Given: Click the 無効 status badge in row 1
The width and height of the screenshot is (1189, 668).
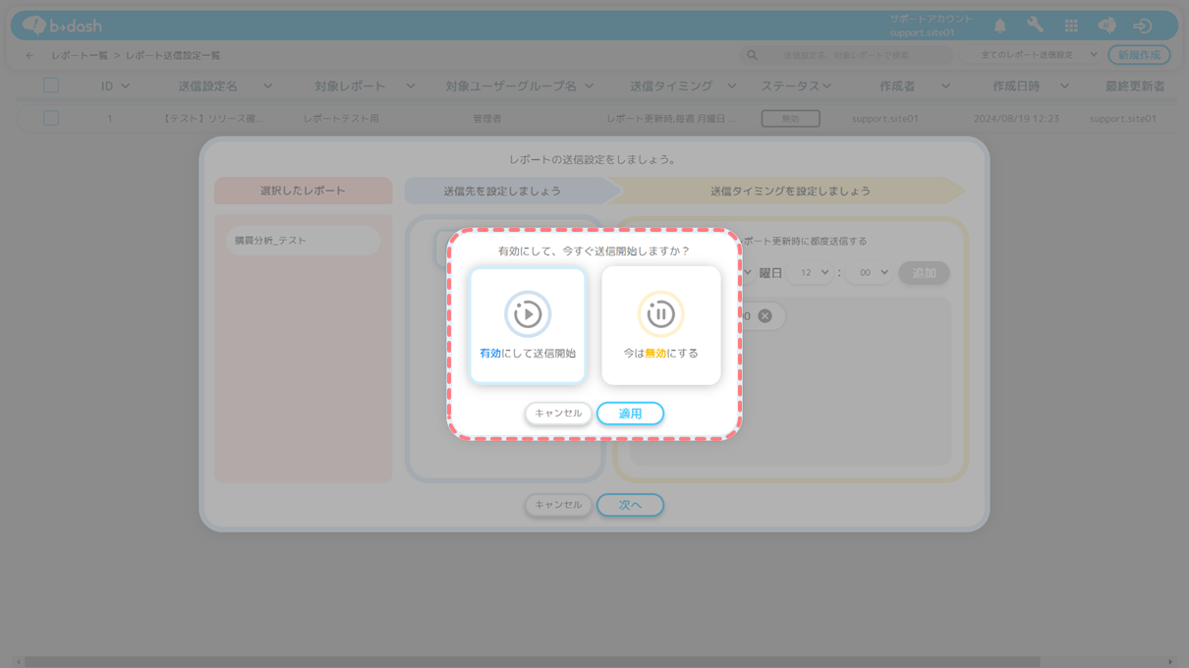Looking at the screenshot, I should 790,119.
